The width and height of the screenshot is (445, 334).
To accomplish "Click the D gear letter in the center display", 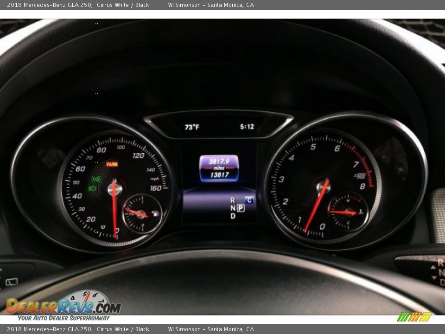I will [x=232, y=216].
